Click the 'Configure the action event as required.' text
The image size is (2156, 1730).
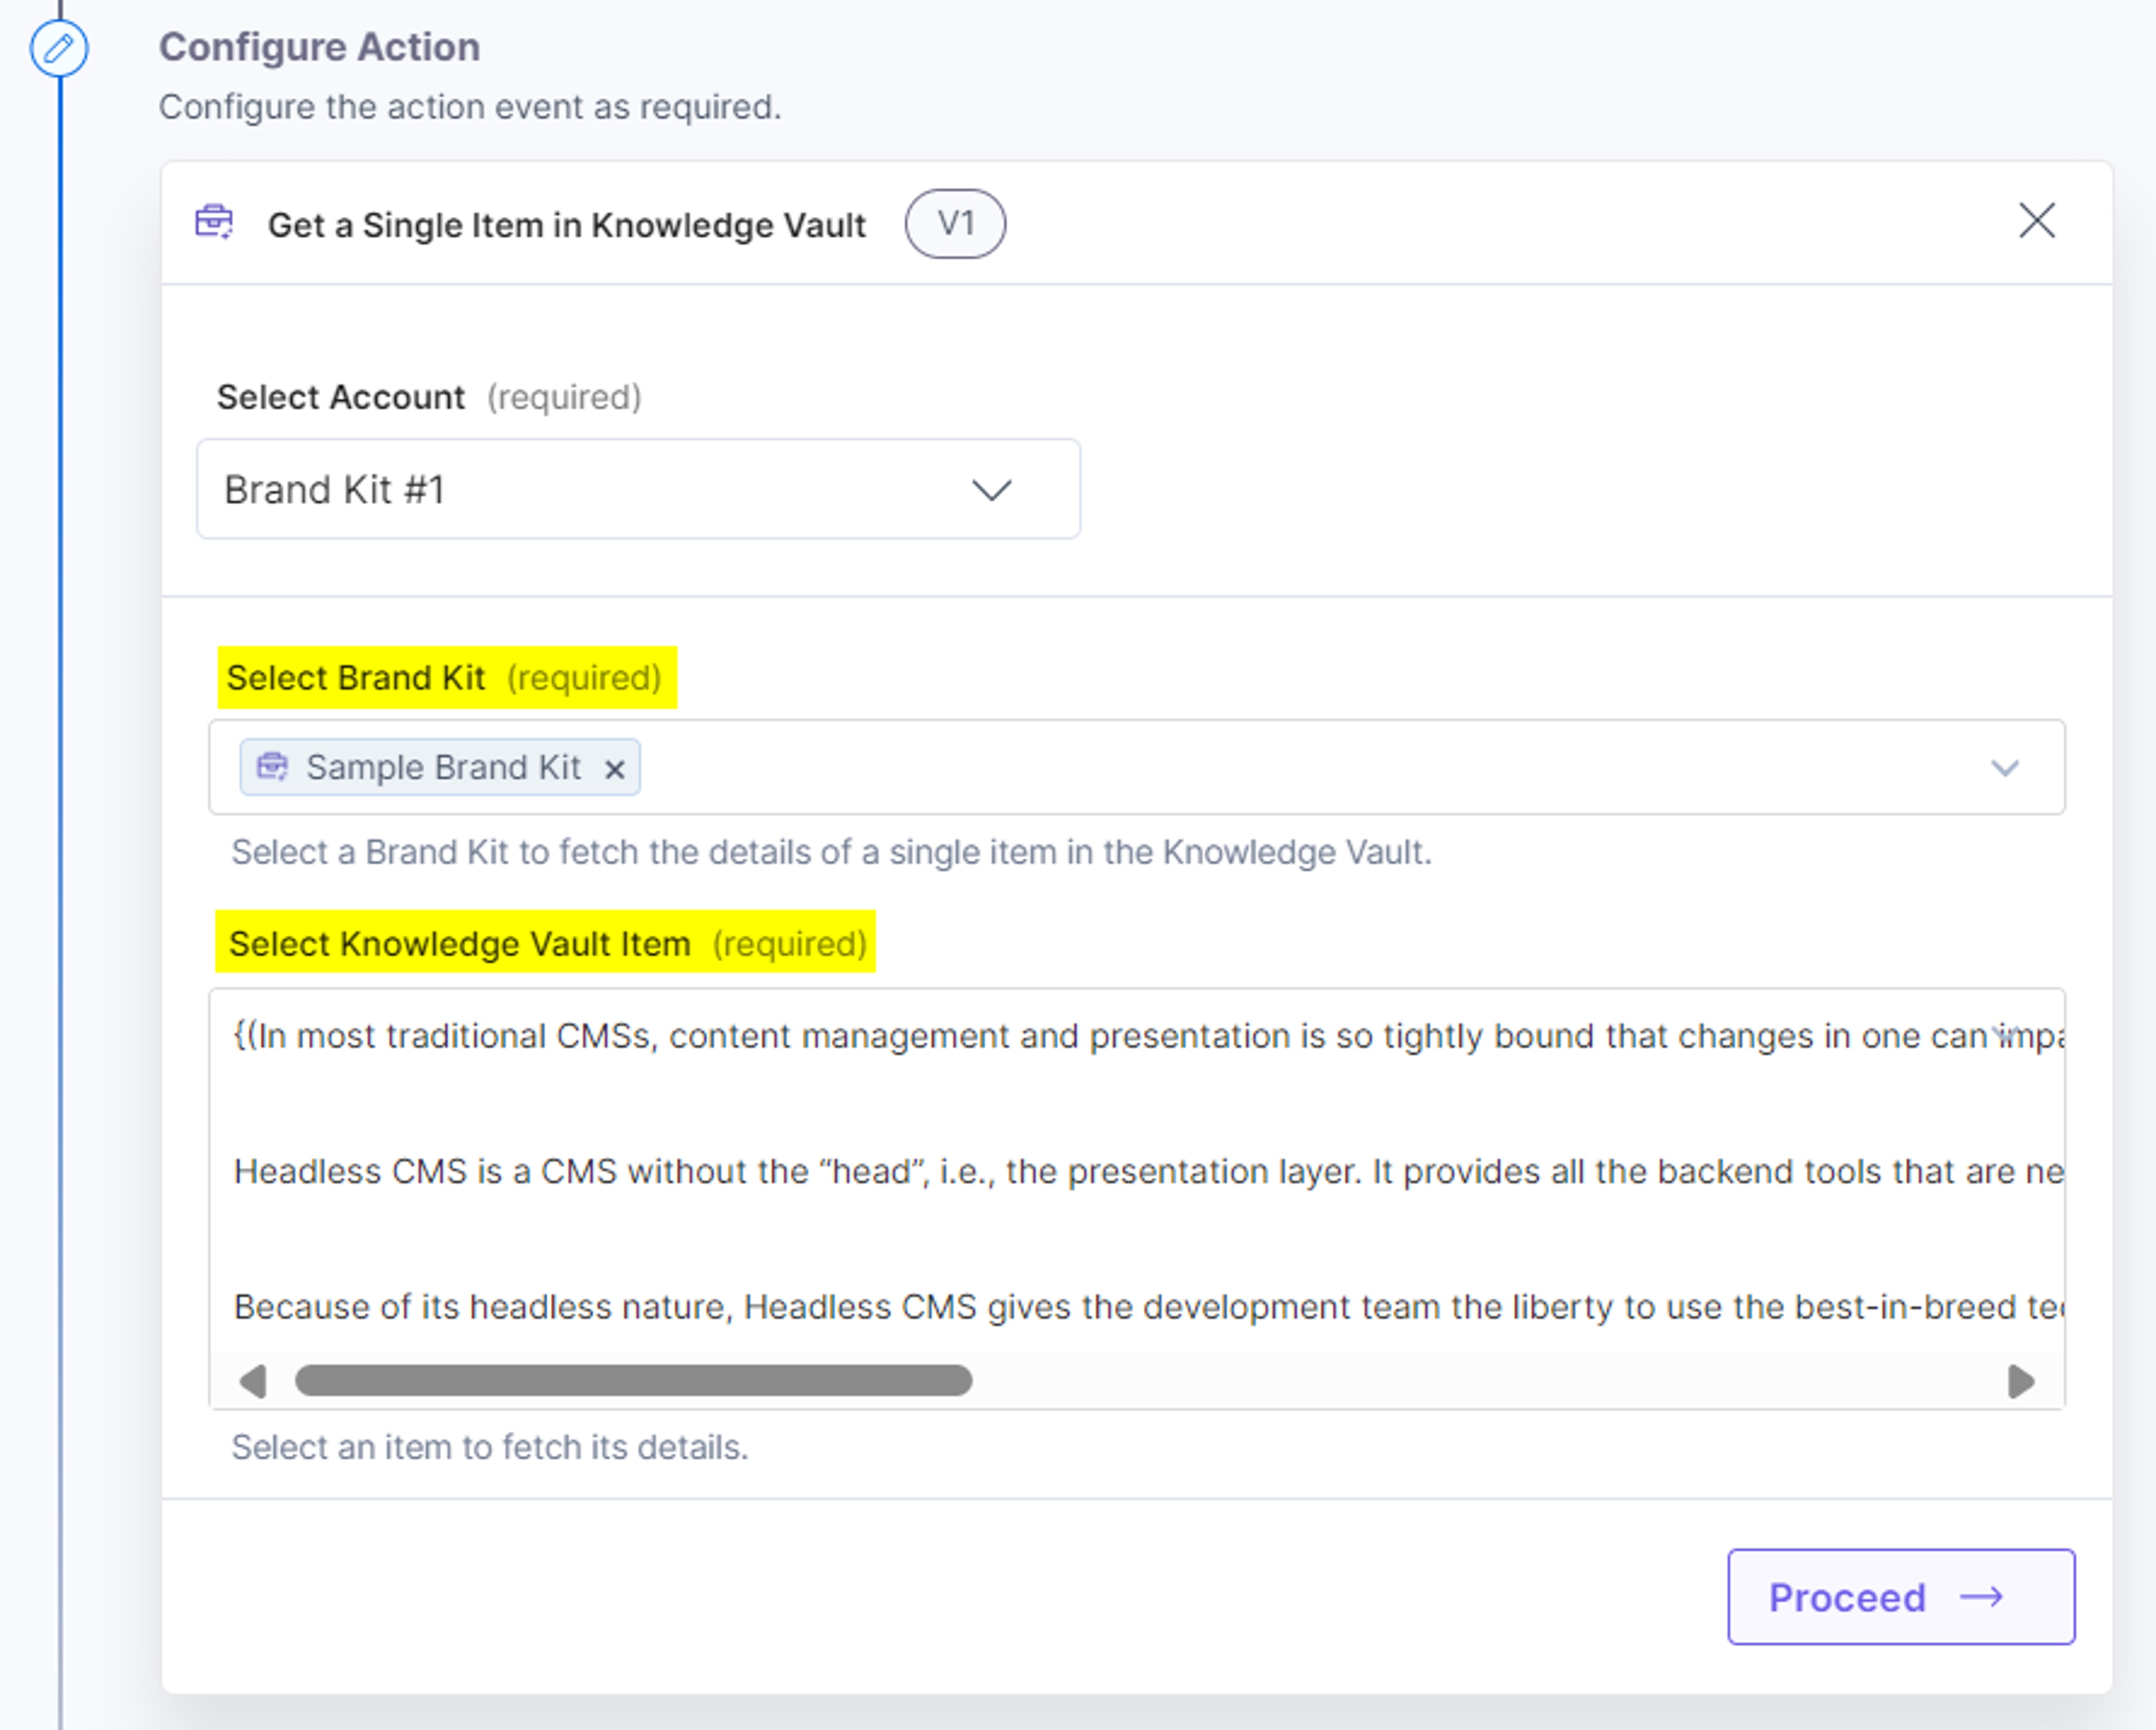470,106
